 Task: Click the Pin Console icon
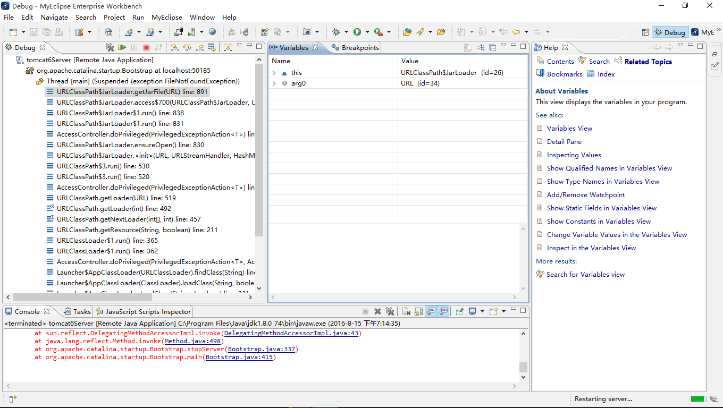(459, 311)
